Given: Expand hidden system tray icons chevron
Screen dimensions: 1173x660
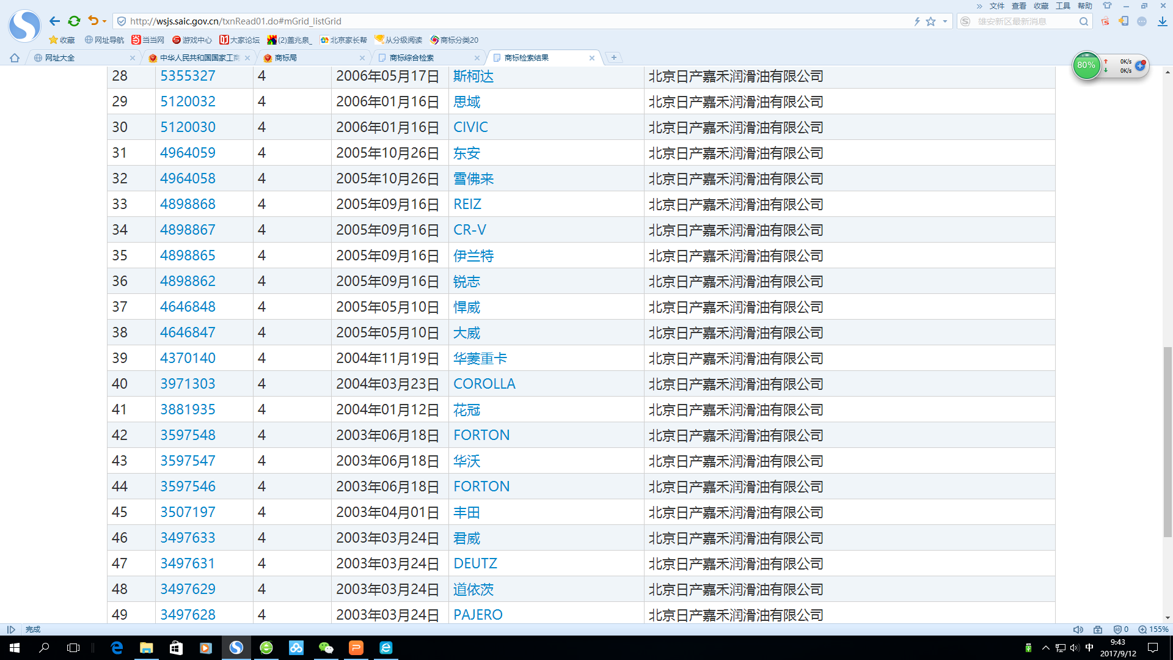Looking at the screenshot, I should pyautogui.click(x=1045, y=648).
